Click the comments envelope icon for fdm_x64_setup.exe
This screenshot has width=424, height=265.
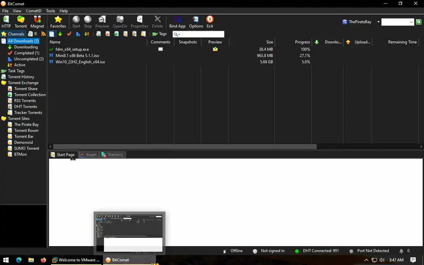pyautogui.click(x=160, y=49)
